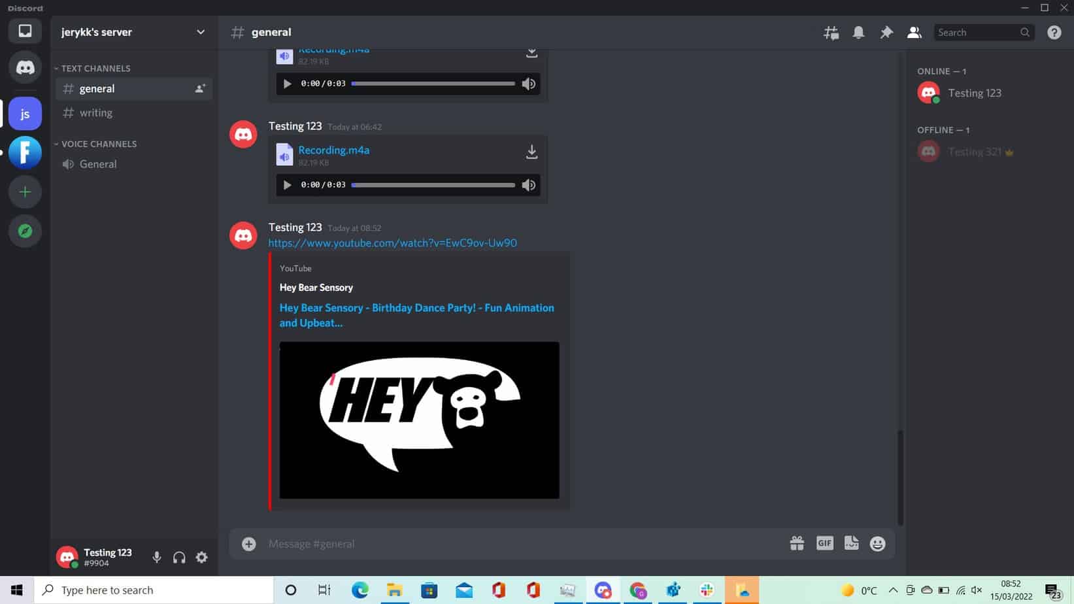
Task: Toggle channel notification settings bell
Action: (x=858, y=33)
